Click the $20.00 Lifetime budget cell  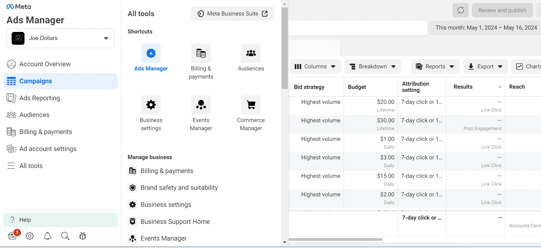pos(371,106)
